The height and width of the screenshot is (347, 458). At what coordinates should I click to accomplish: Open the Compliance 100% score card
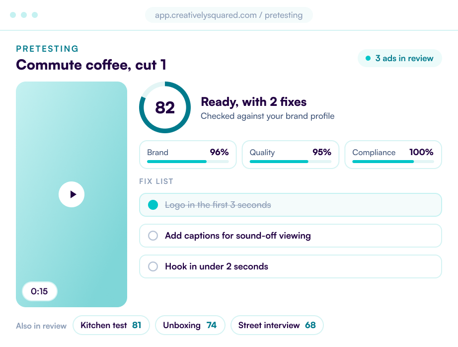click(x=393, y=155)
